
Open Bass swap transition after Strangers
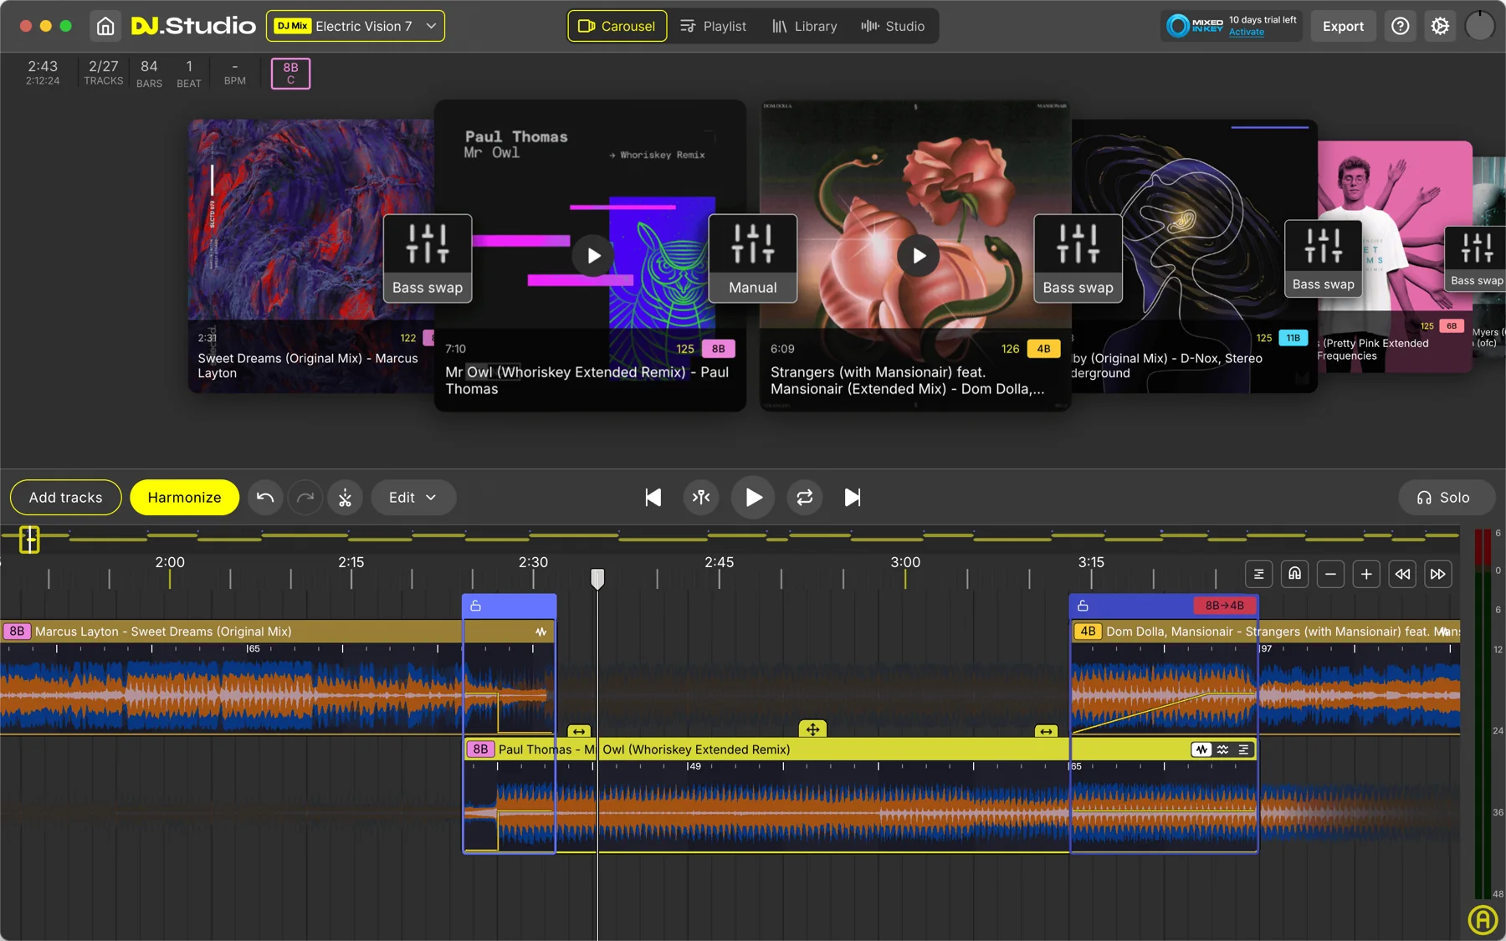click(1078, 258)
